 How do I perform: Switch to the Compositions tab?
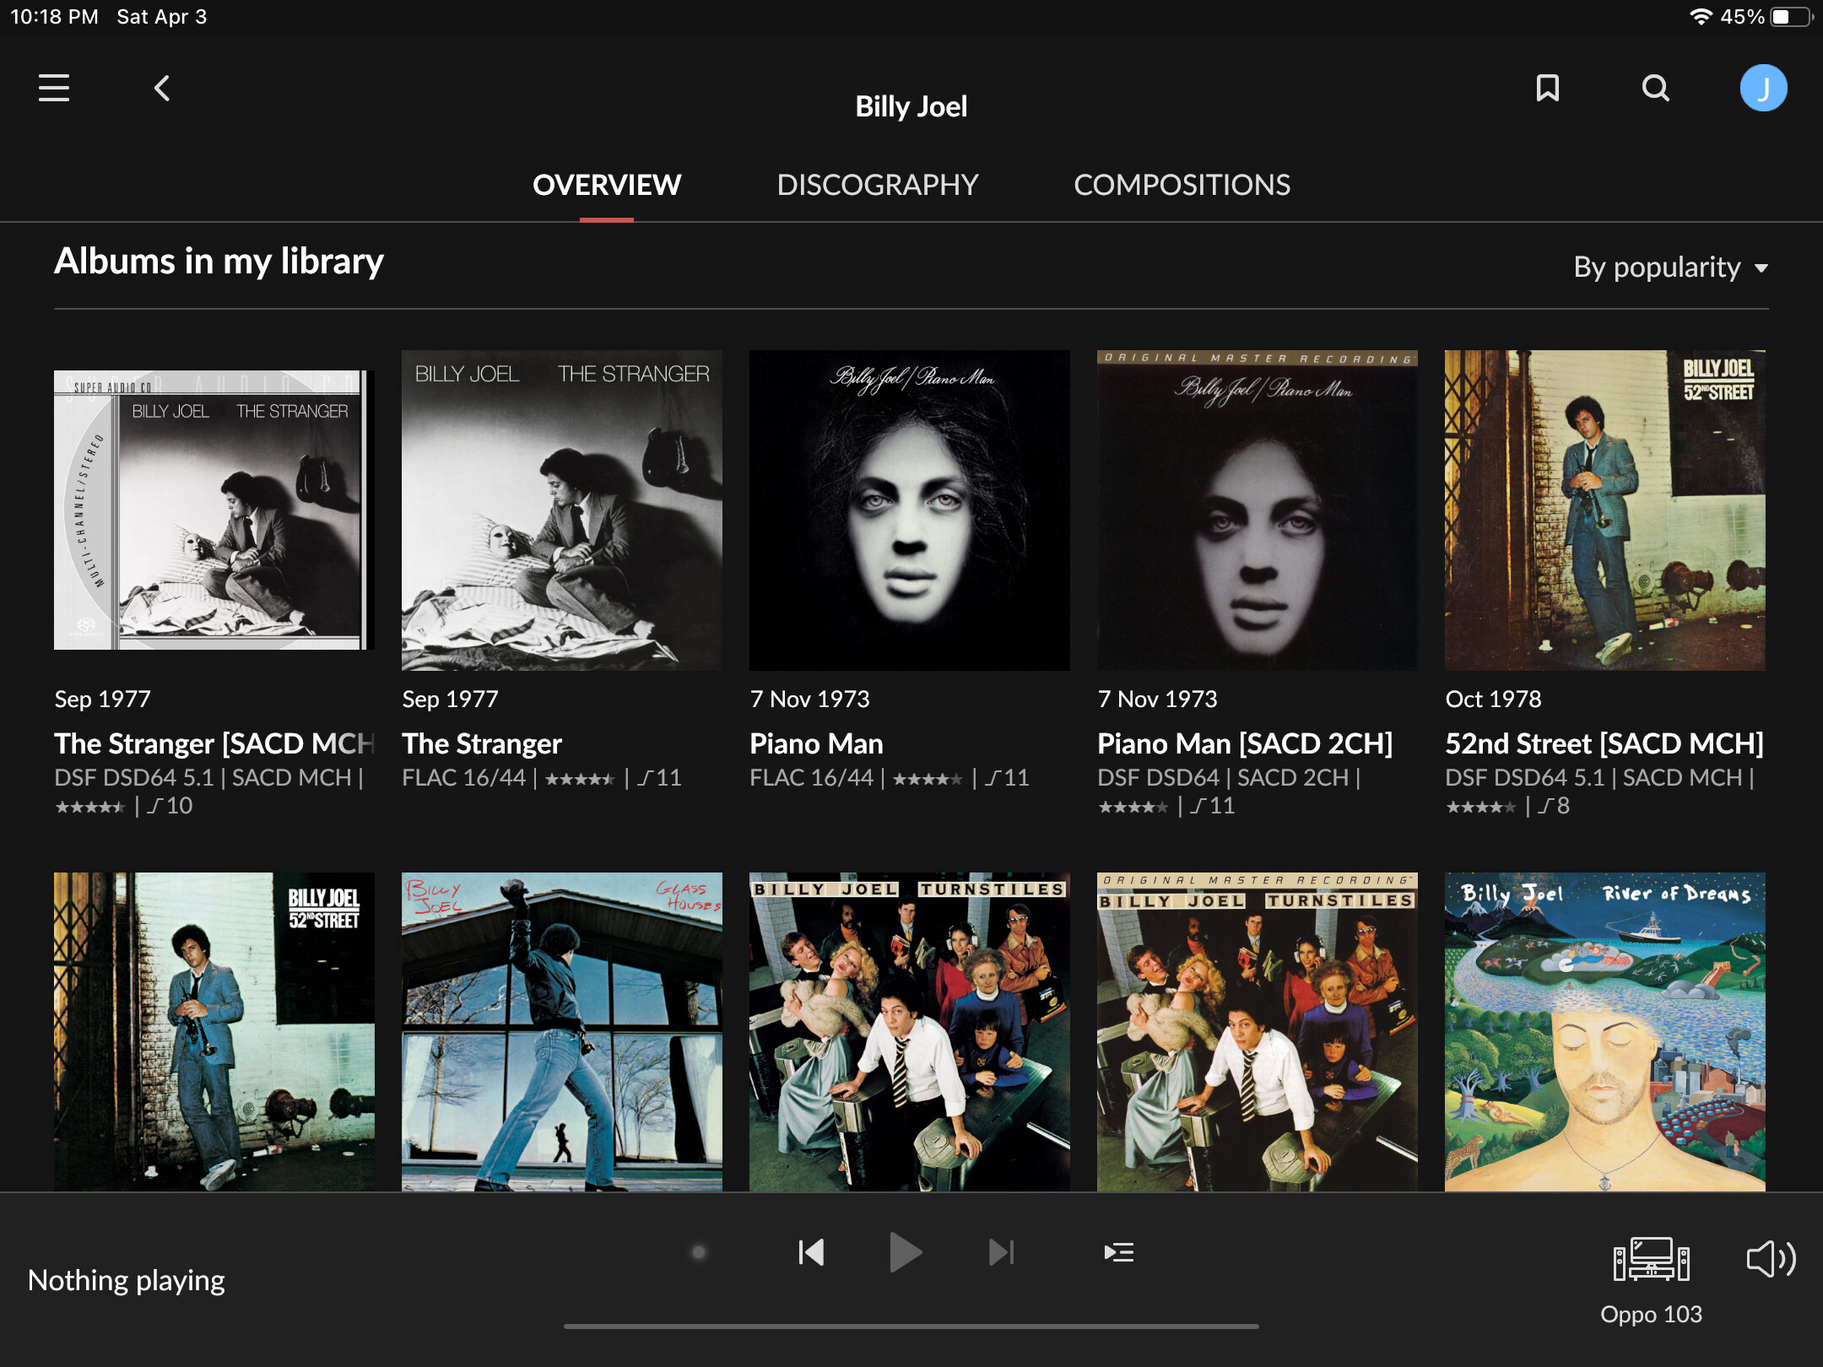1182,185
